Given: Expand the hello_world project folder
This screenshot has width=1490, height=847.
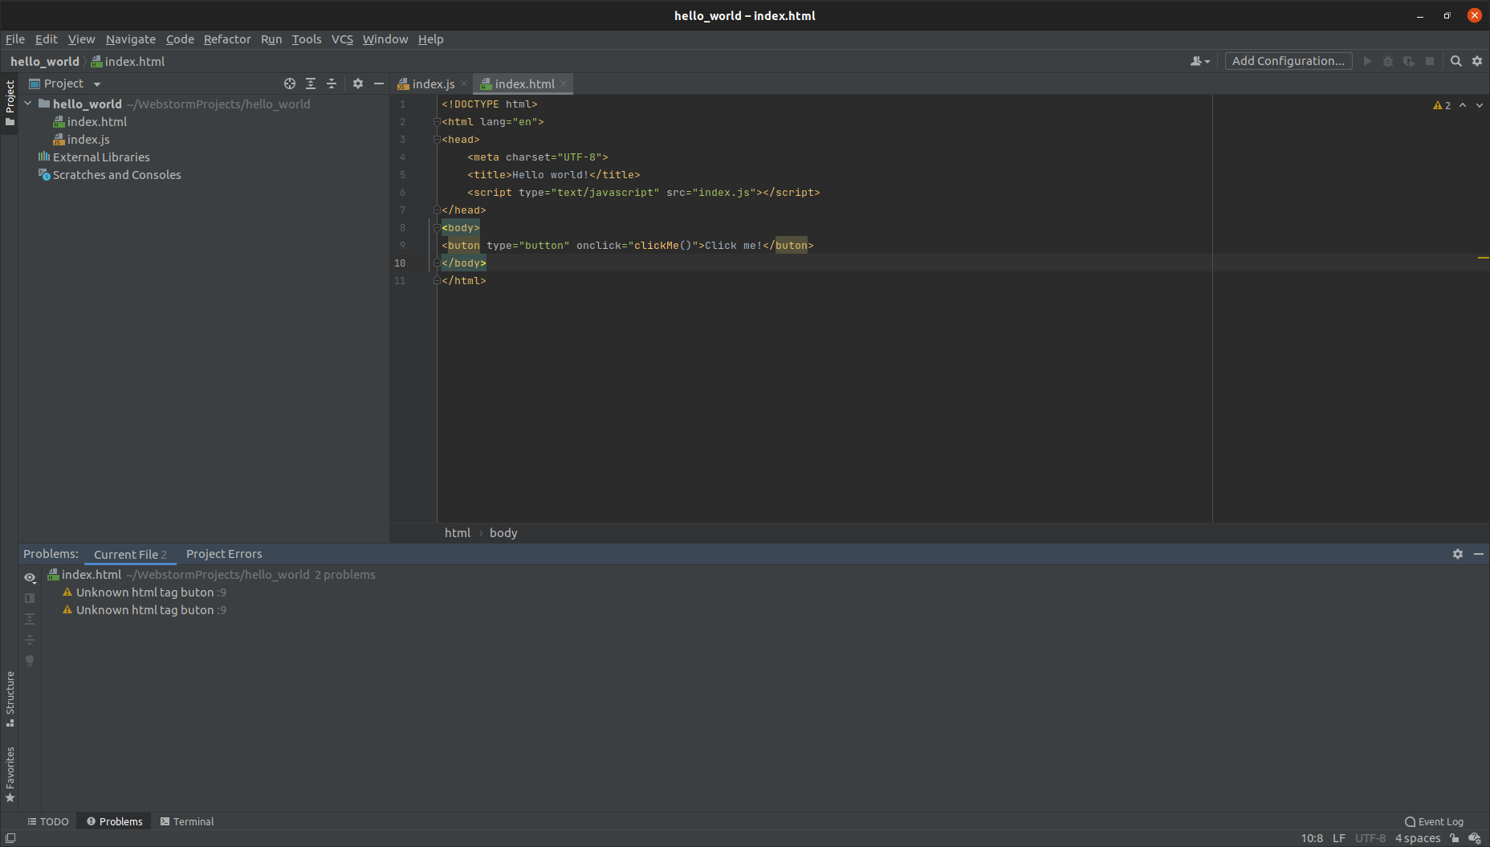Looking at the screenshot, I should [27, 103].
